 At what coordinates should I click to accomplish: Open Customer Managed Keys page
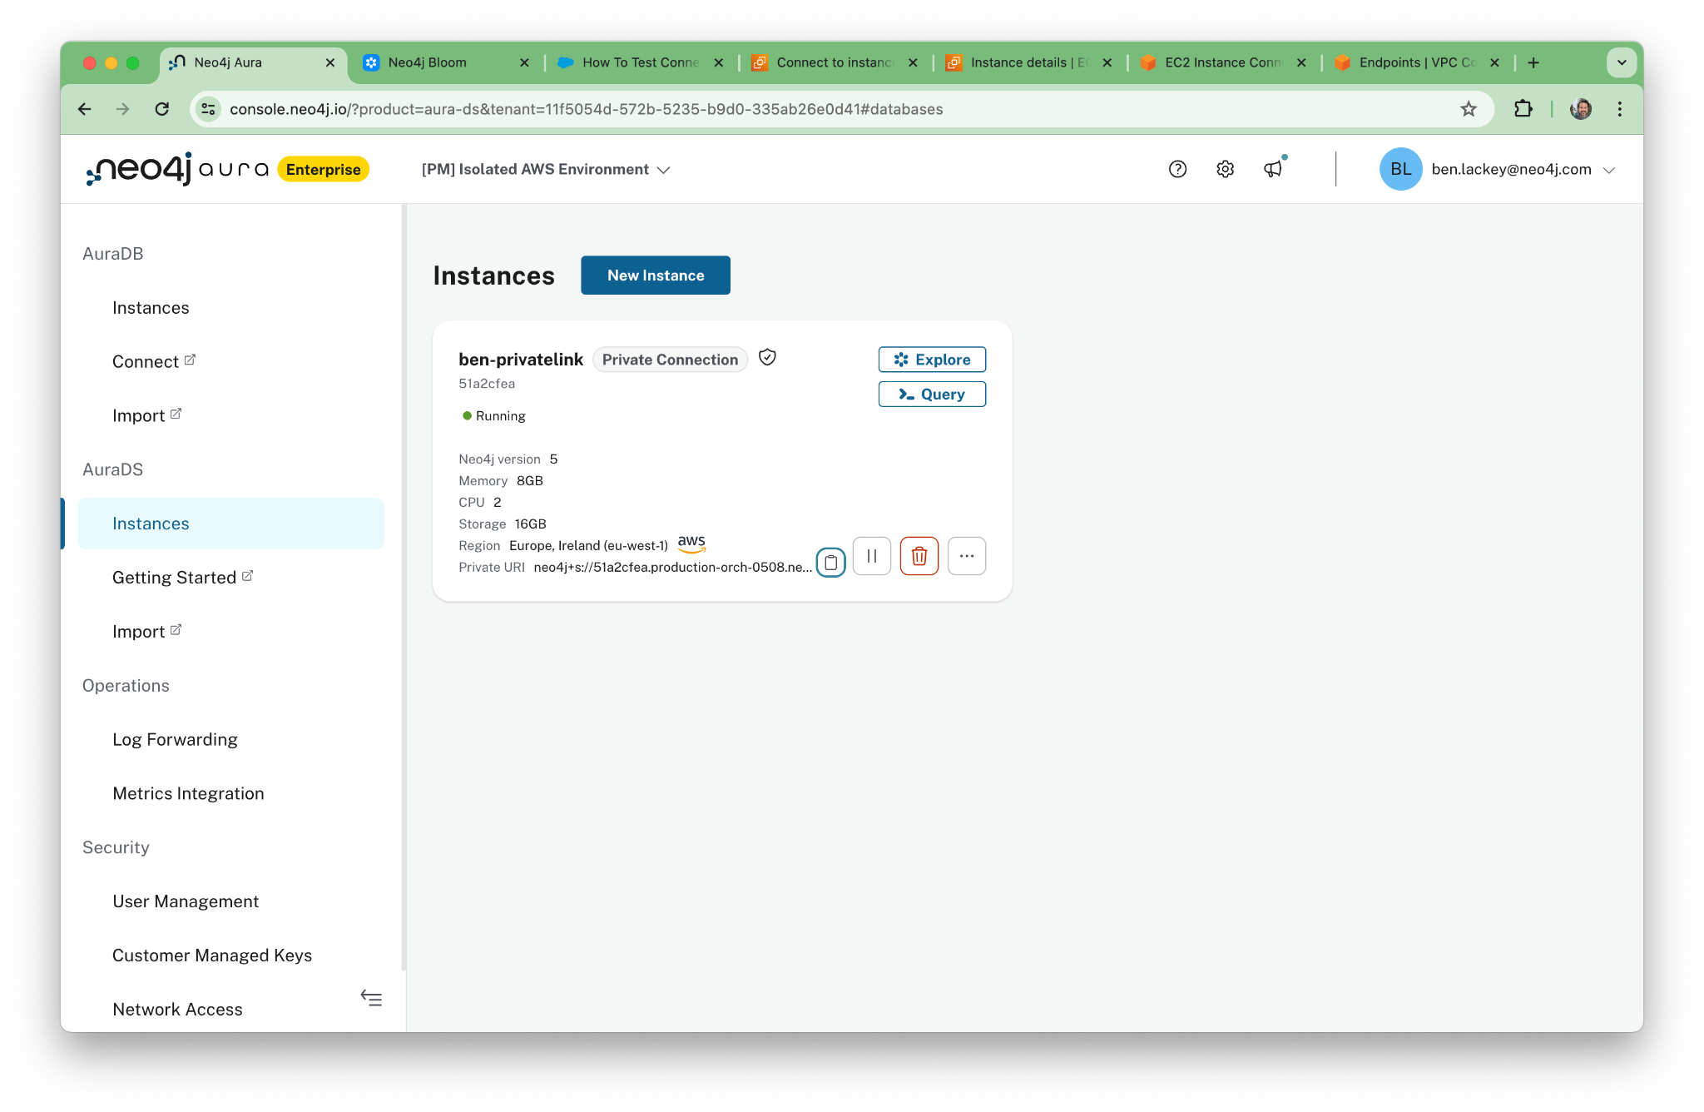pyautogui.click(x=212, y=956)
